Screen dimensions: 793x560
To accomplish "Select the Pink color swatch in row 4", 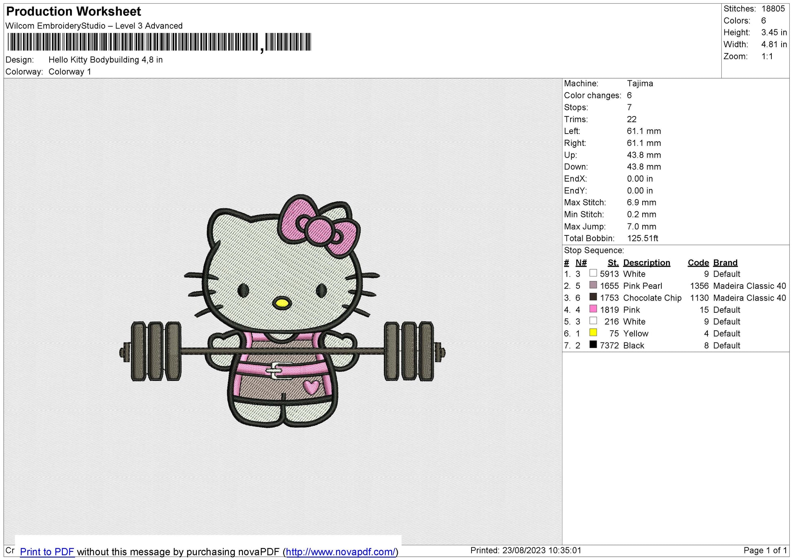I will [593, 310].
